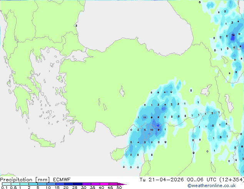Click the legend label '40'
This screenshot has width=244, height=189.
(101, 187)
